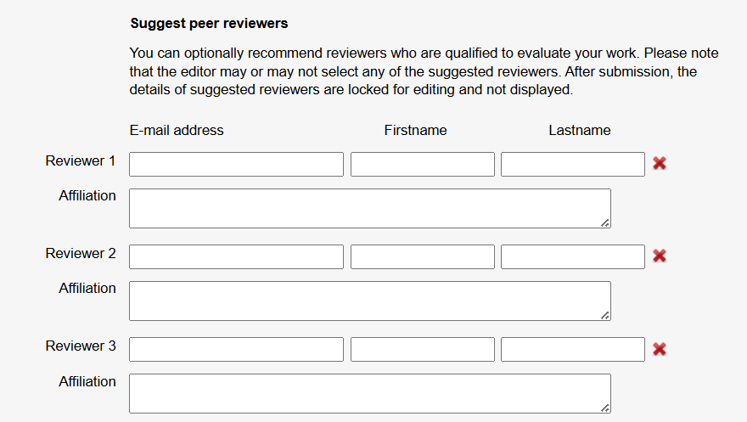Focus the Reviewer 3 Lastname field
The image size is (747, 422).
[x=573, y=349]
